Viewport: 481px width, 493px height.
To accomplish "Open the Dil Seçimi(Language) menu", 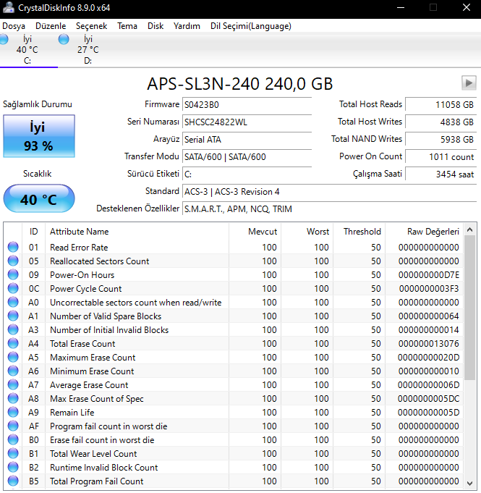I will coord(250,25).
